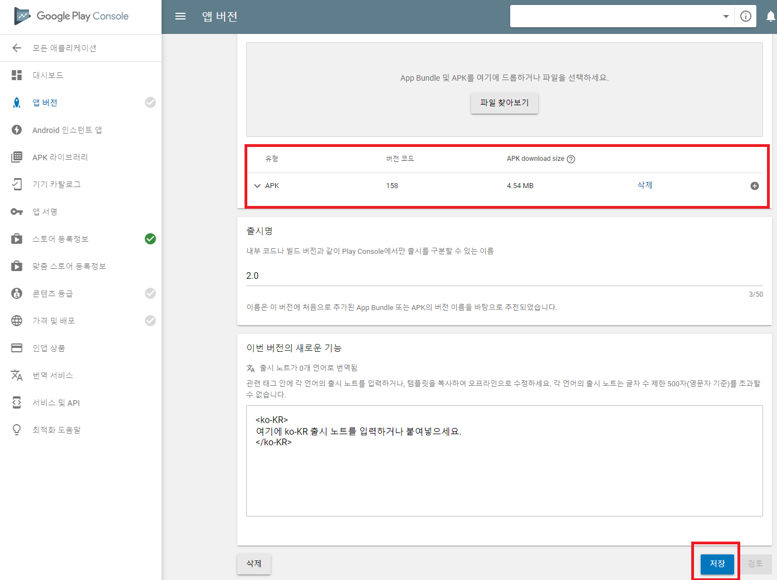The width and height of the screenshot is (777, 580).
Task: Click the 최적화 도움말 lightbulb icon
Action: tap(17, 430)
